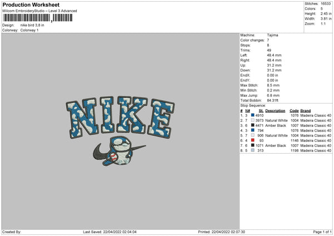Screen dimensions: 334x236
Task: Select code 1146 in the red thread row
Action: click(x=294, y=141)
